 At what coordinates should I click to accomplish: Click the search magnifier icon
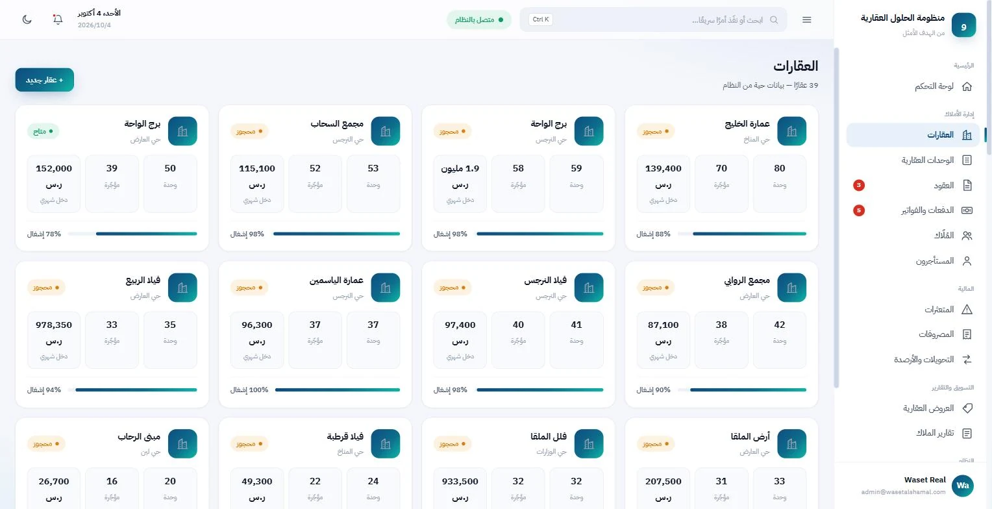774,19
